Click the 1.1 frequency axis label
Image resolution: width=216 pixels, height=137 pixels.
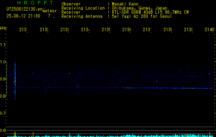click(x=3, y=45)
